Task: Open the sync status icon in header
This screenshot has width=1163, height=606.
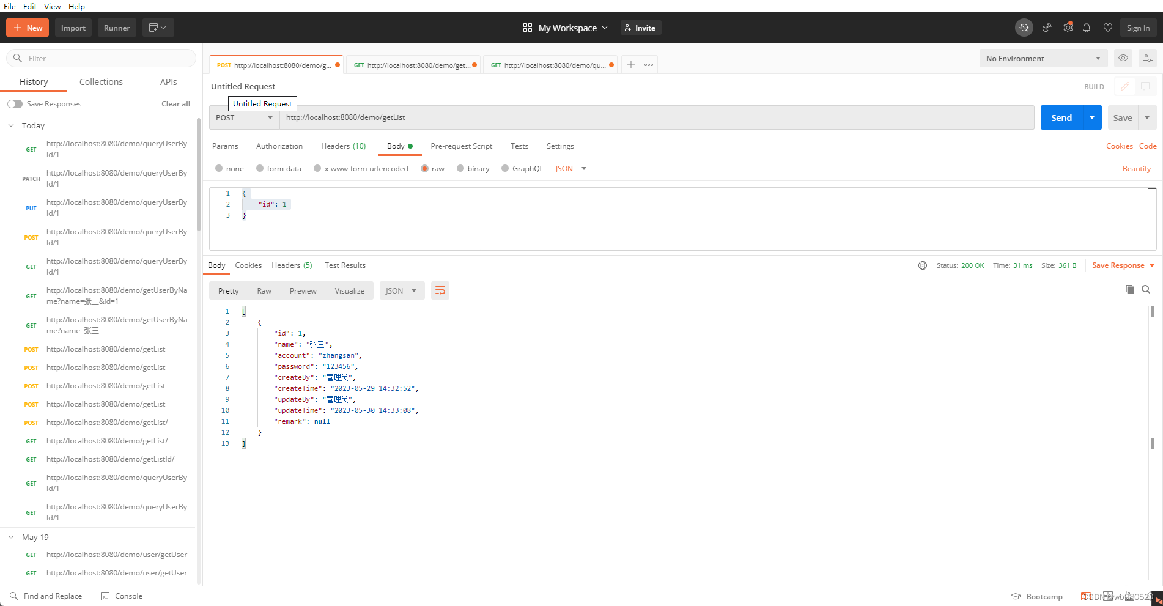Action: (1024, 28)
